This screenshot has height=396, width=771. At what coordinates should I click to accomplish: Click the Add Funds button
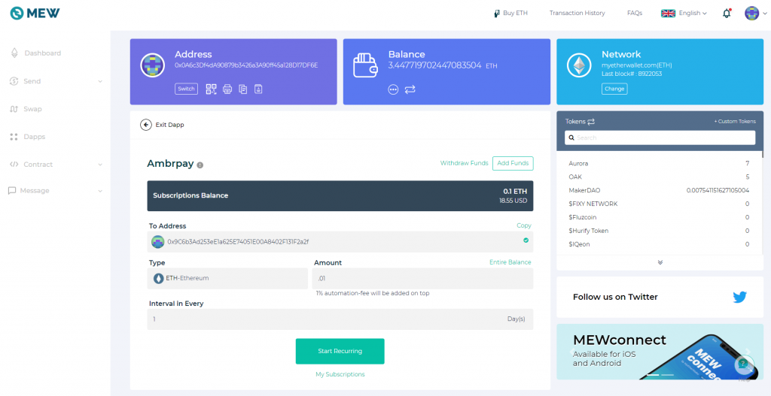pos(513,163)
